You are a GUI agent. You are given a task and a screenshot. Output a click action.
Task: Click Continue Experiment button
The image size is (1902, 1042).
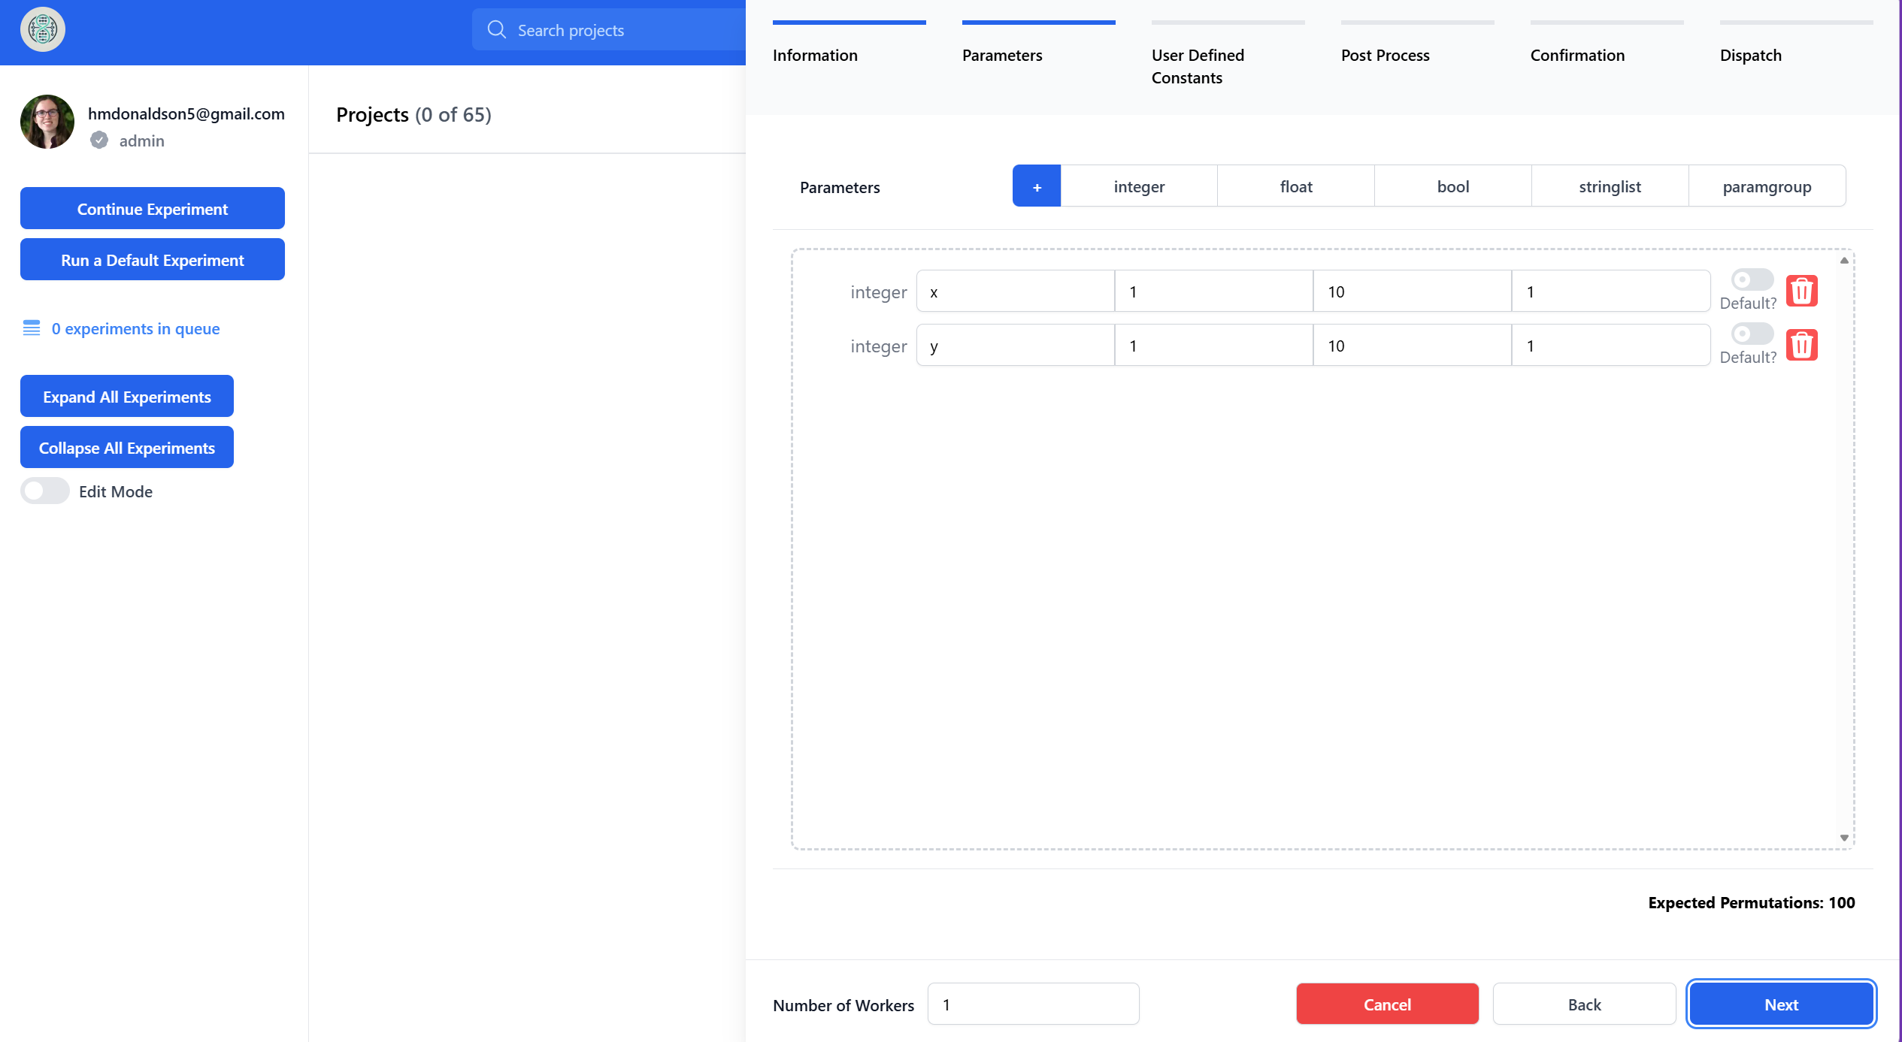153,208
